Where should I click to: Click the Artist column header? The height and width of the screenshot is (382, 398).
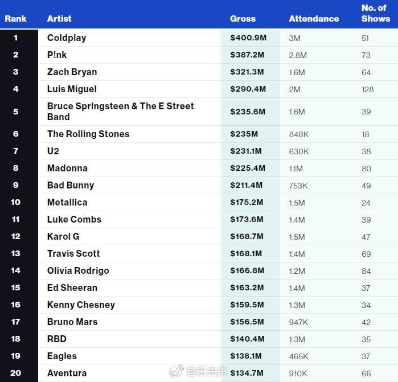tap(59, 19)
